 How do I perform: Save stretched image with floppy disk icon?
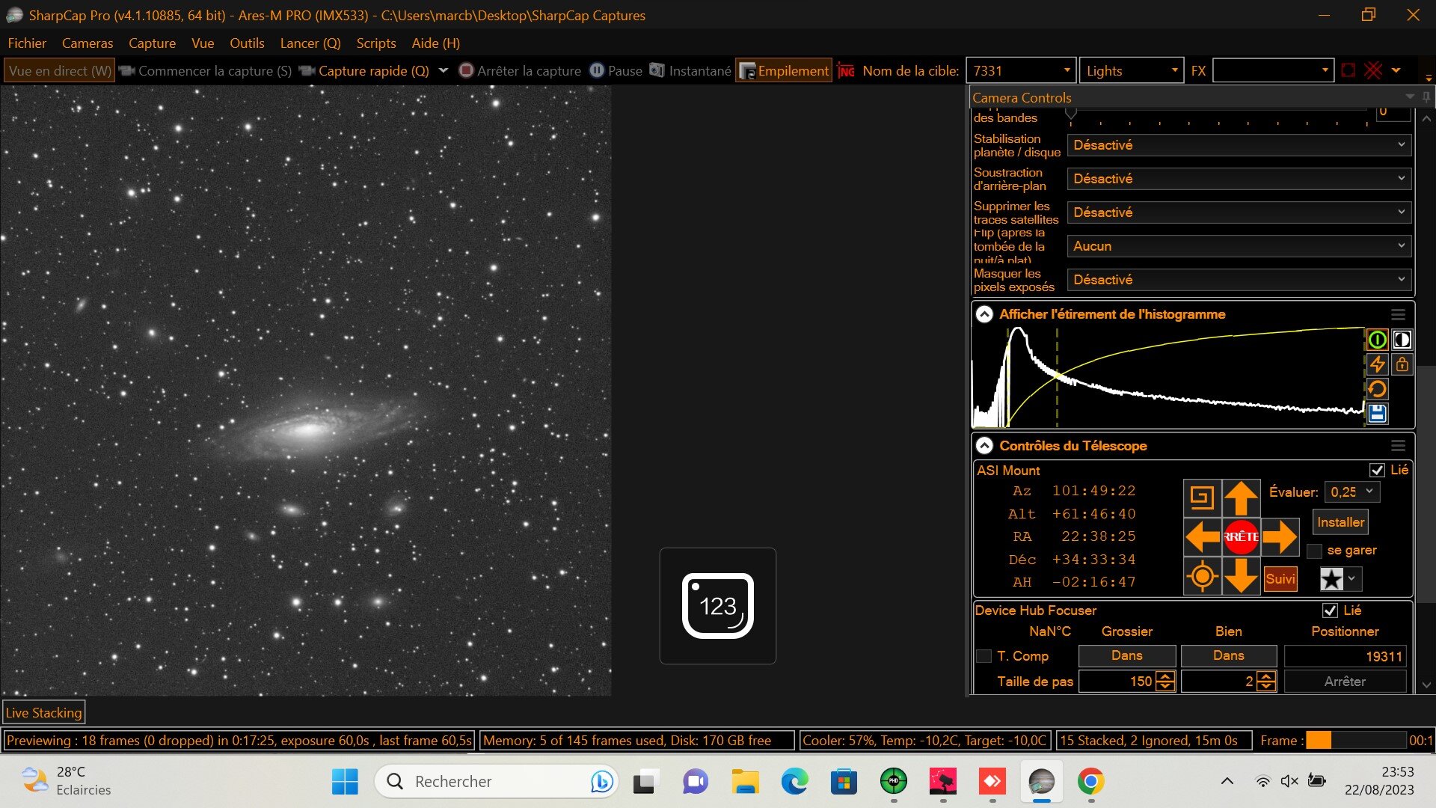coord(1377,414)
